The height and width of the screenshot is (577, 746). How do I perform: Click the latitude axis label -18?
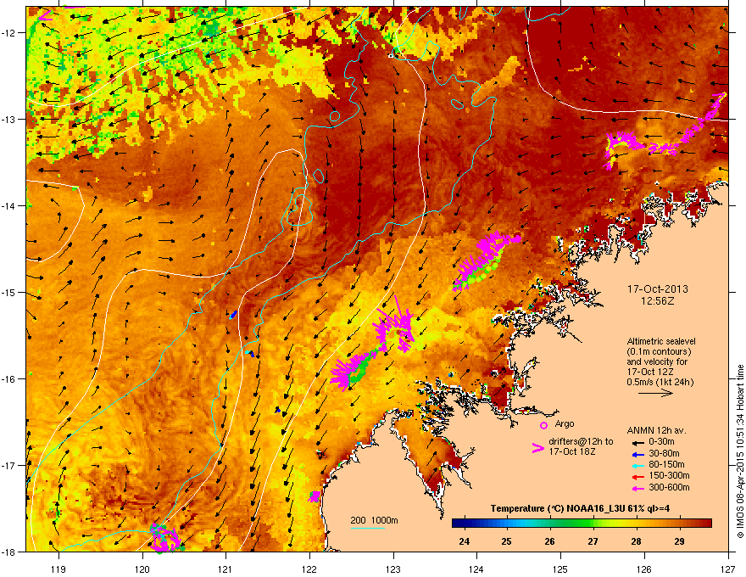click(10, 552)
